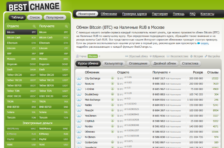
Task: Open info icon for Обменко row
Action: [x=79, y=132]
